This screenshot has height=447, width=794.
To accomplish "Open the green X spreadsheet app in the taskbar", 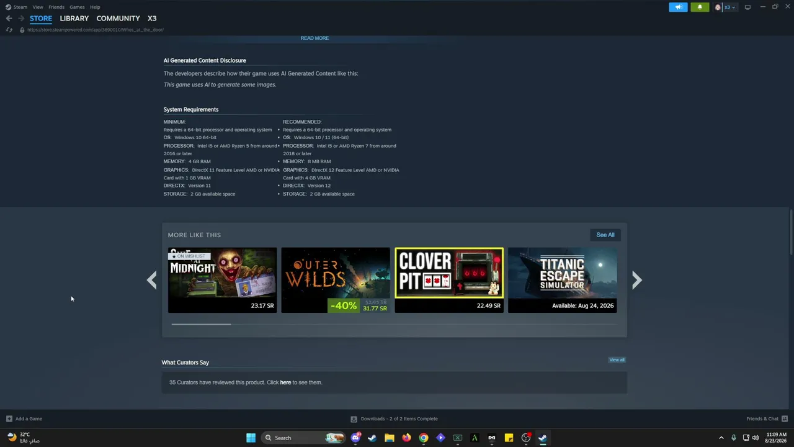I will pyautogui.click(x=458, y=438).
